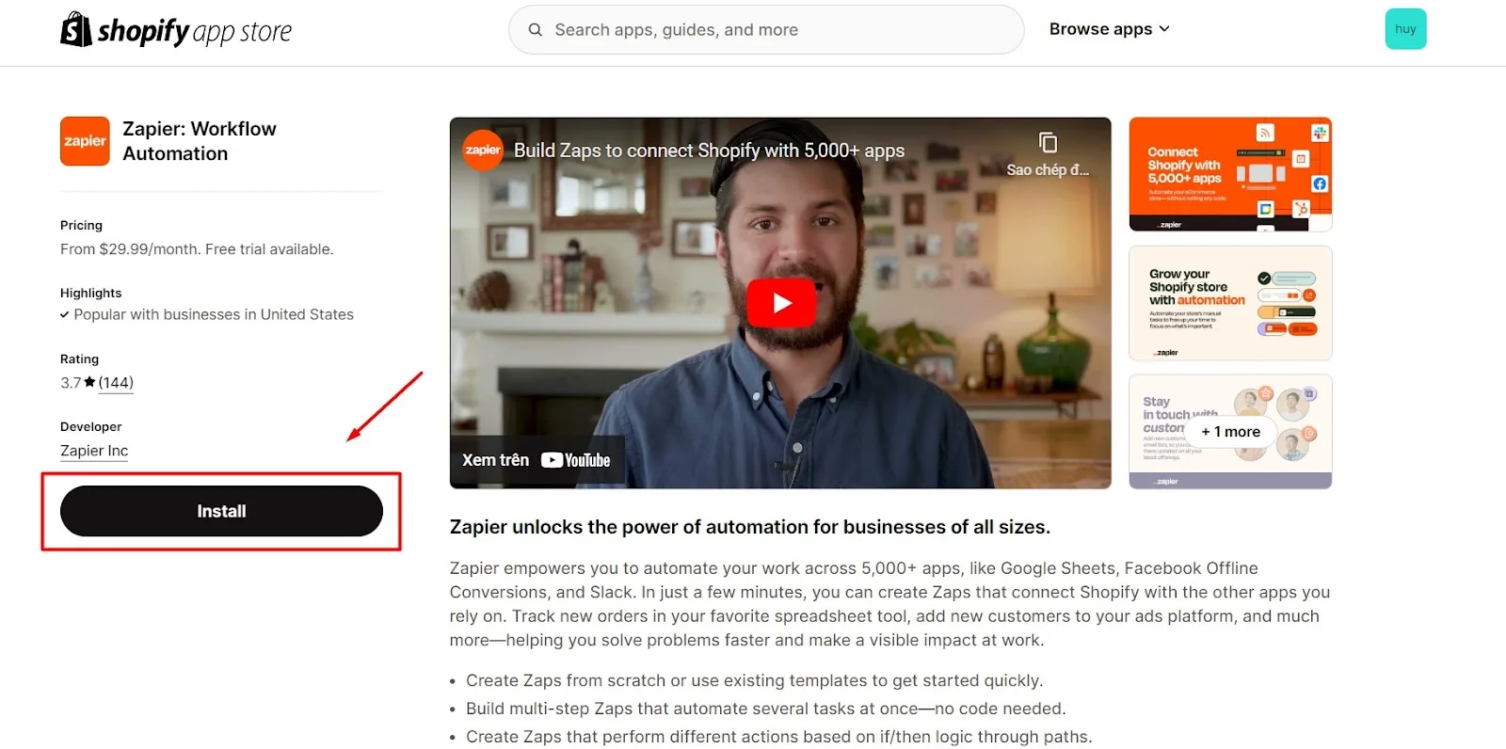This screenshot has width=1506, height=749.
Task: Click the if/then logic through paths bullet
Action: point(778,737)
